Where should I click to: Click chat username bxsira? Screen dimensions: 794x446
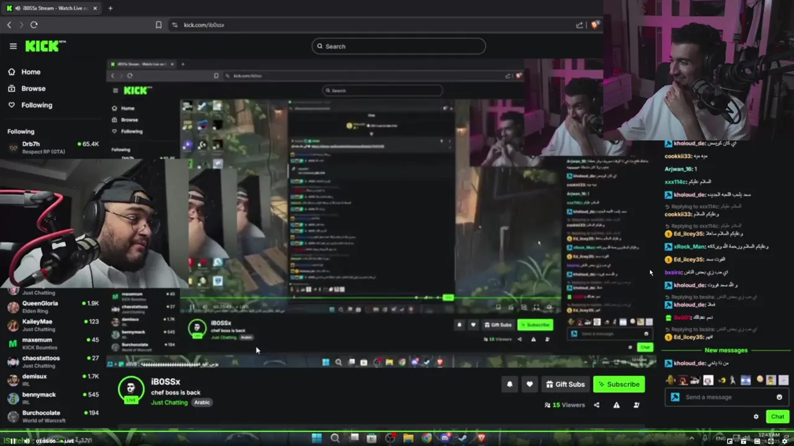[674, 273]
